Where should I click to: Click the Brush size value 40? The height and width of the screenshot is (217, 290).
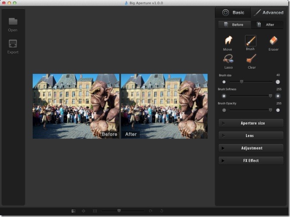point(278,75)
